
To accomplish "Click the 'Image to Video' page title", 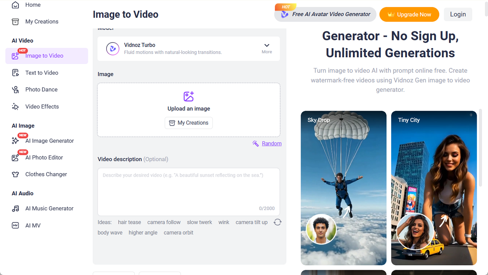I will tap(125, 15).
